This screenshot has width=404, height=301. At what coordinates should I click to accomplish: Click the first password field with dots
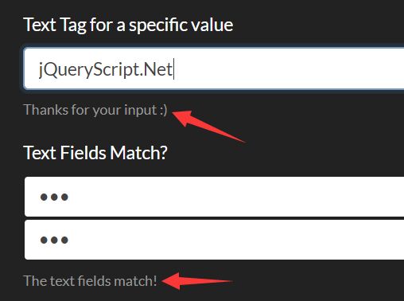(214, 197)
